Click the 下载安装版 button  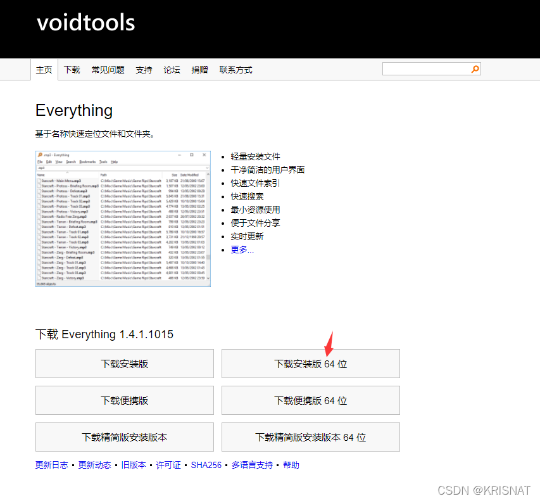(x=125, y=364)
